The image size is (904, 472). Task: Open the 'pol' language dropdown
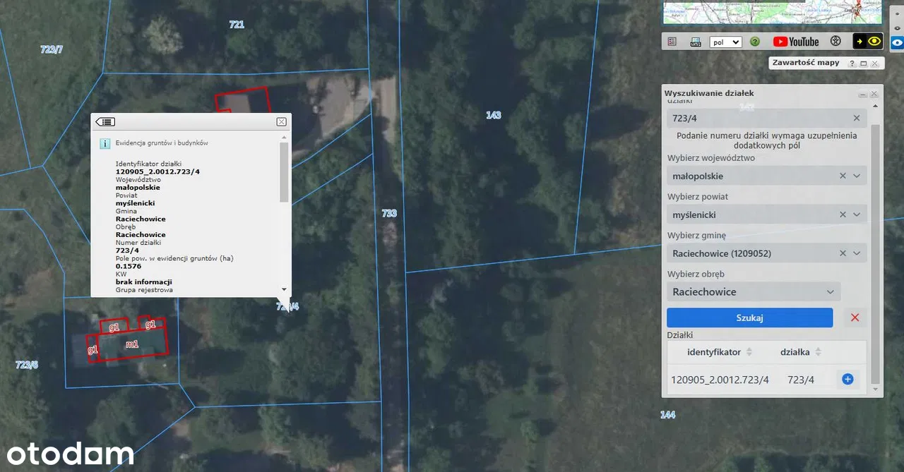click(x=725, y=42)
